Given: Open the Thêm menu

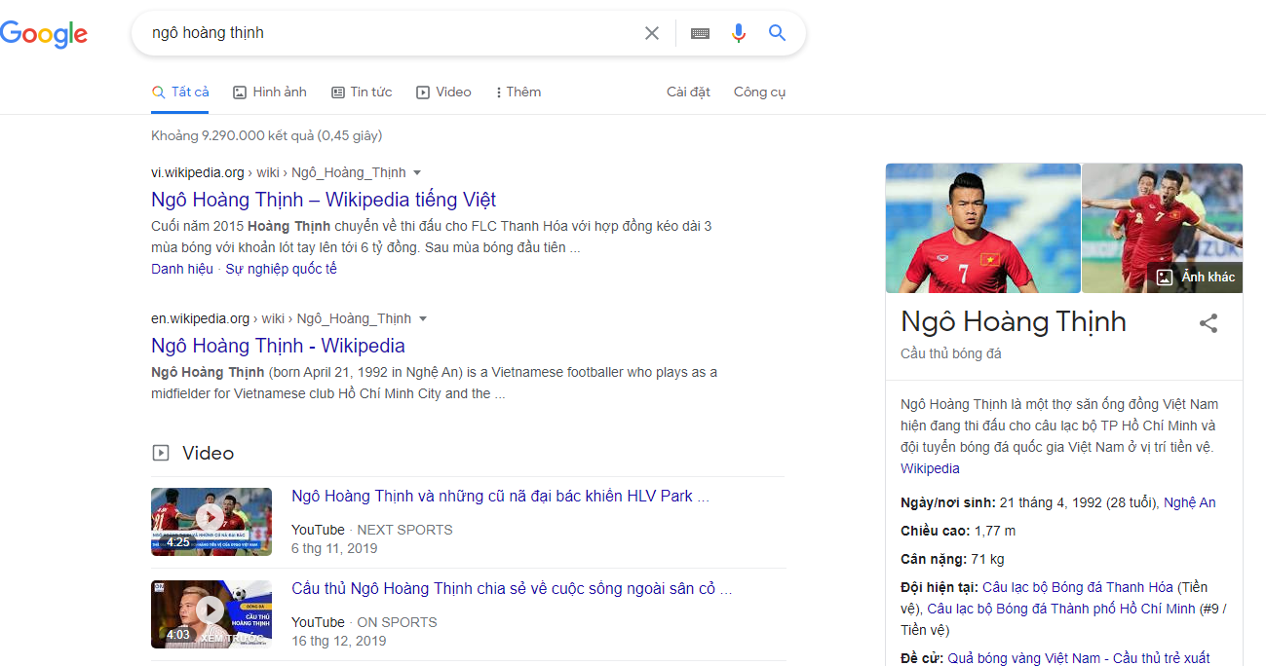Looking at the screenshot, I should [518, 92].
